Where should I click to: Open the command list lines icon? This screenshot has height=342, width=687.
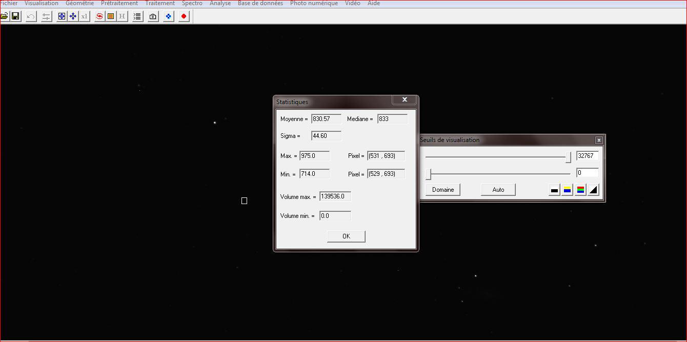pos(137,16)
